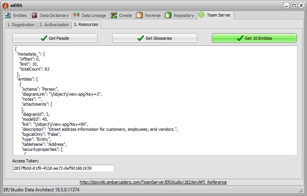Go to the Create tab

pos(122,15)
